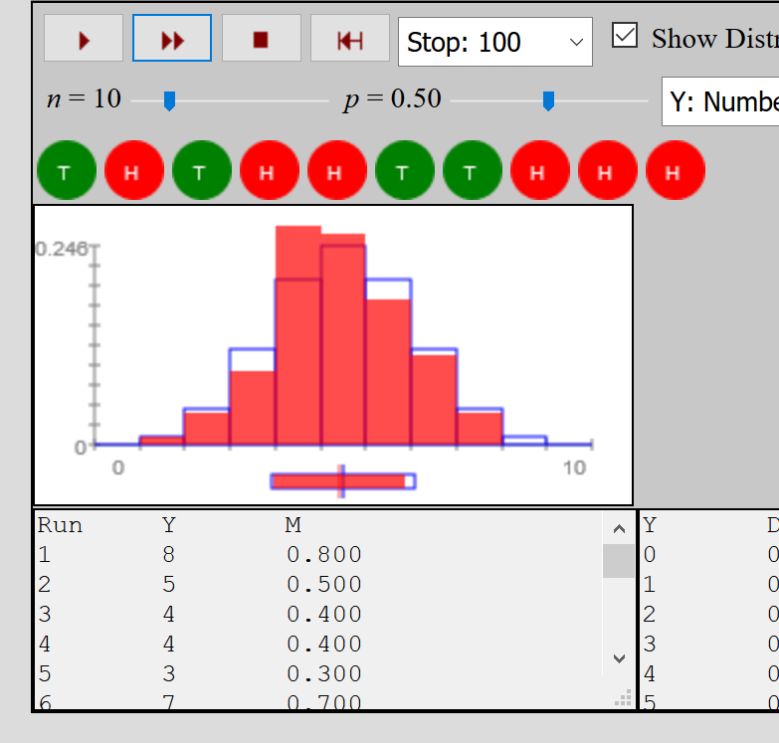Click the first green T coin
Viewport: 779px width, 743px height.
coord(67,170)
